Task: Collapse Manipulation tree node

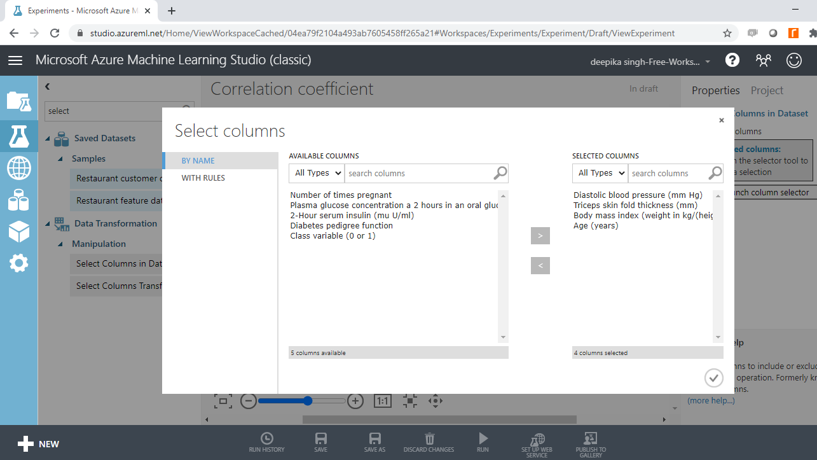Action: coord(60,244)
